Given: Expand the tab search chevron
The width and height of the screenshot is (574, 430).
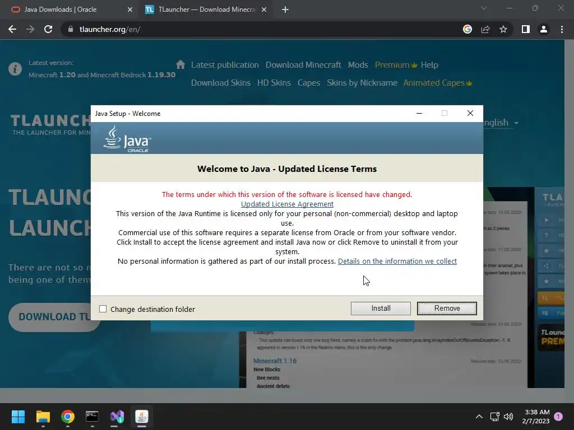Looking at the screenshot, I should (484, 8).
